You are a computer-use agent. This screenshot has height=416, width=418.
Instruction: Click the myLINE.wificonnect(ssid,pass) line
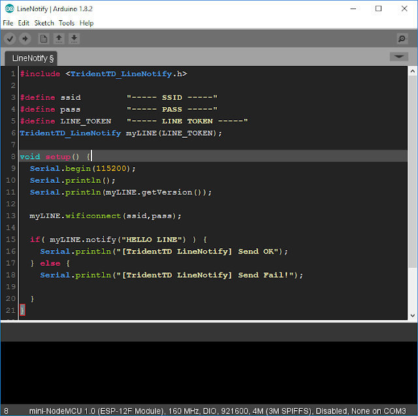106,216
